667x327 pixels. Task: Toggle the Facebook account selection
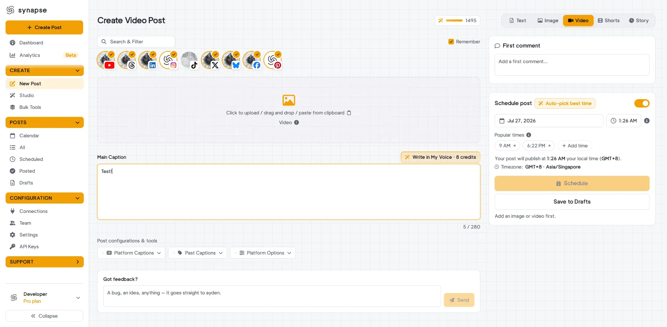[252, 60]
